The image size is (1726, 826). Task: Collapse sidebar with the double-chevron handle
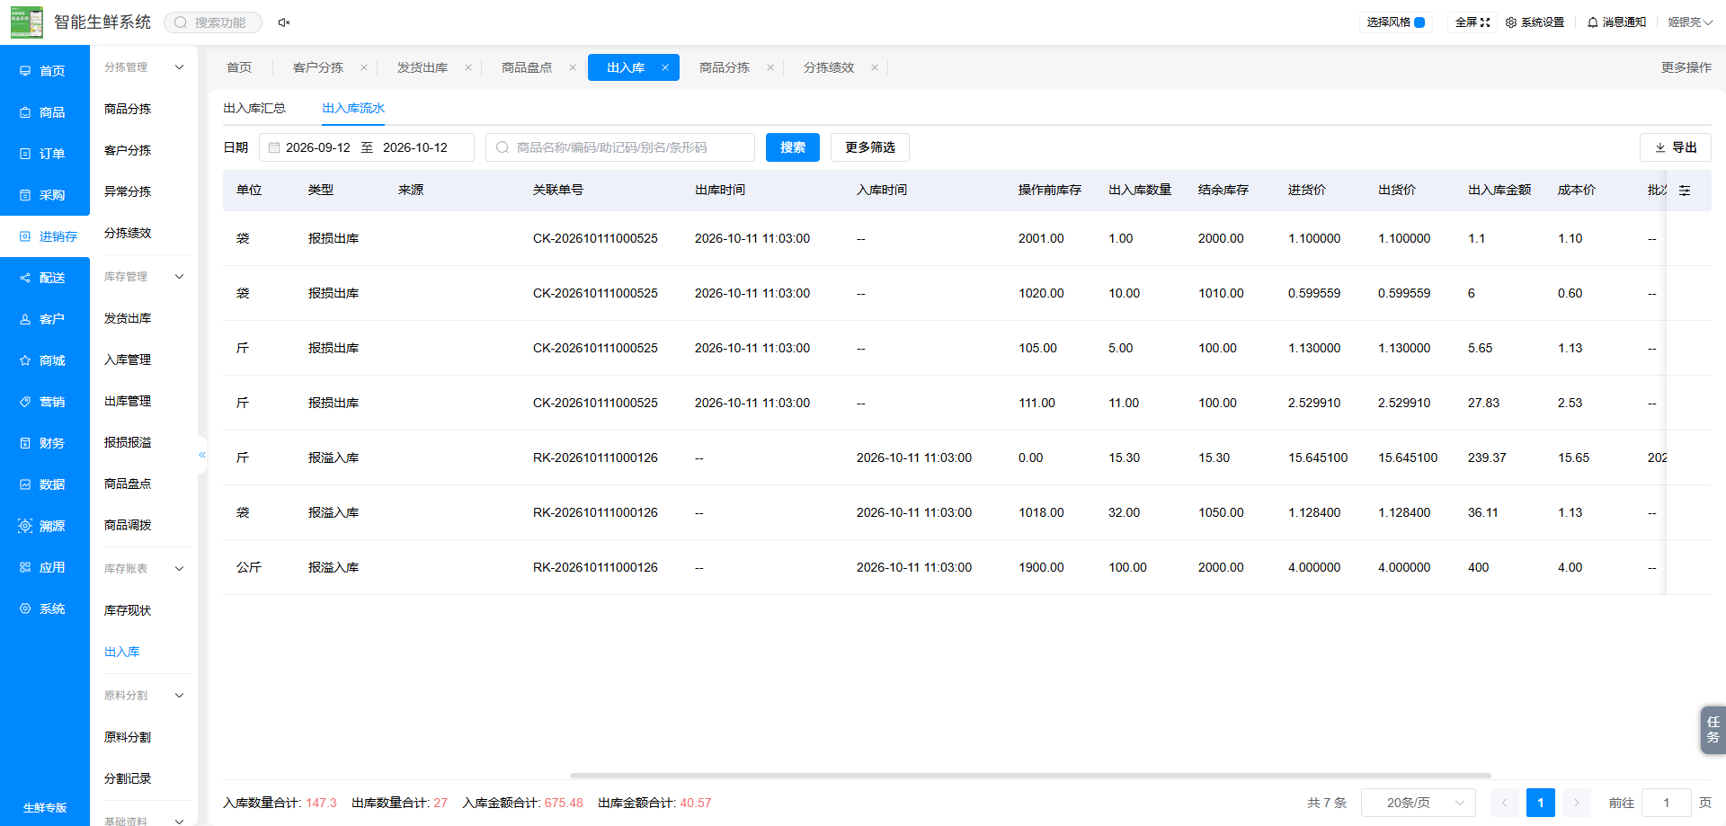coord(202,455)
